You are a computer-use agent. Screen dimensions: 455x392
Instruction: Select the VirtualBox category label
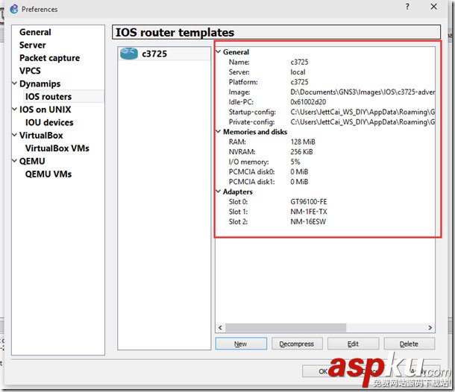(41, 135)
